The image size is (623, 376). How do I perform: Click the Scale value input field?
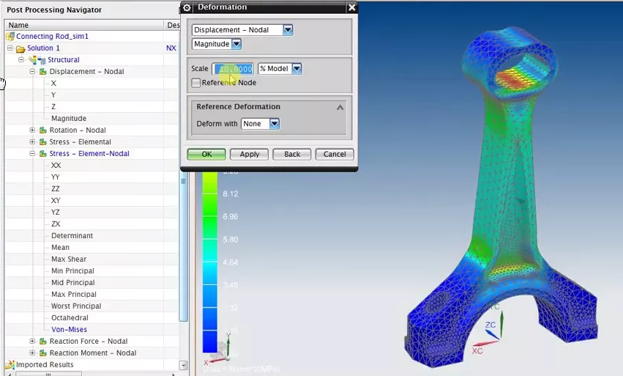click(x=234, y=69)
